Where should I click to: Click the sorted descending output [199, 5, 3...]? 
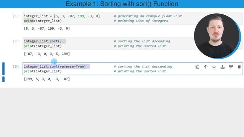click(x=47, y=79)
